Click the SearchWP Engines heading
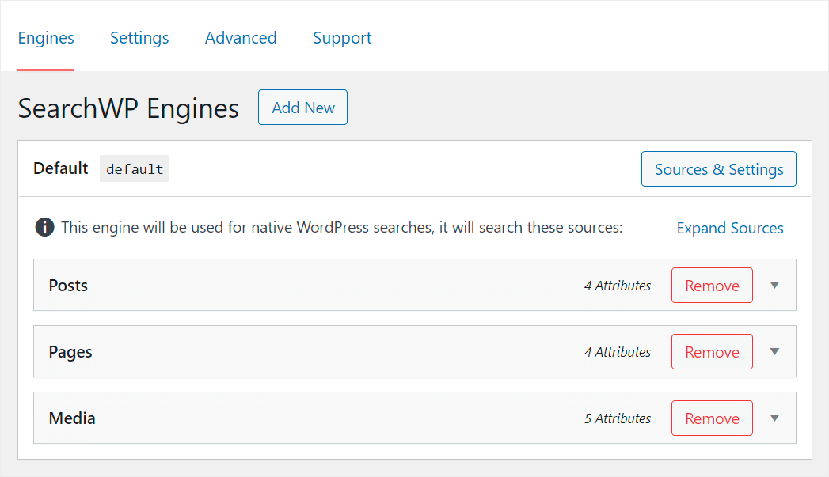Screen dimensions: 829x477 128,109
